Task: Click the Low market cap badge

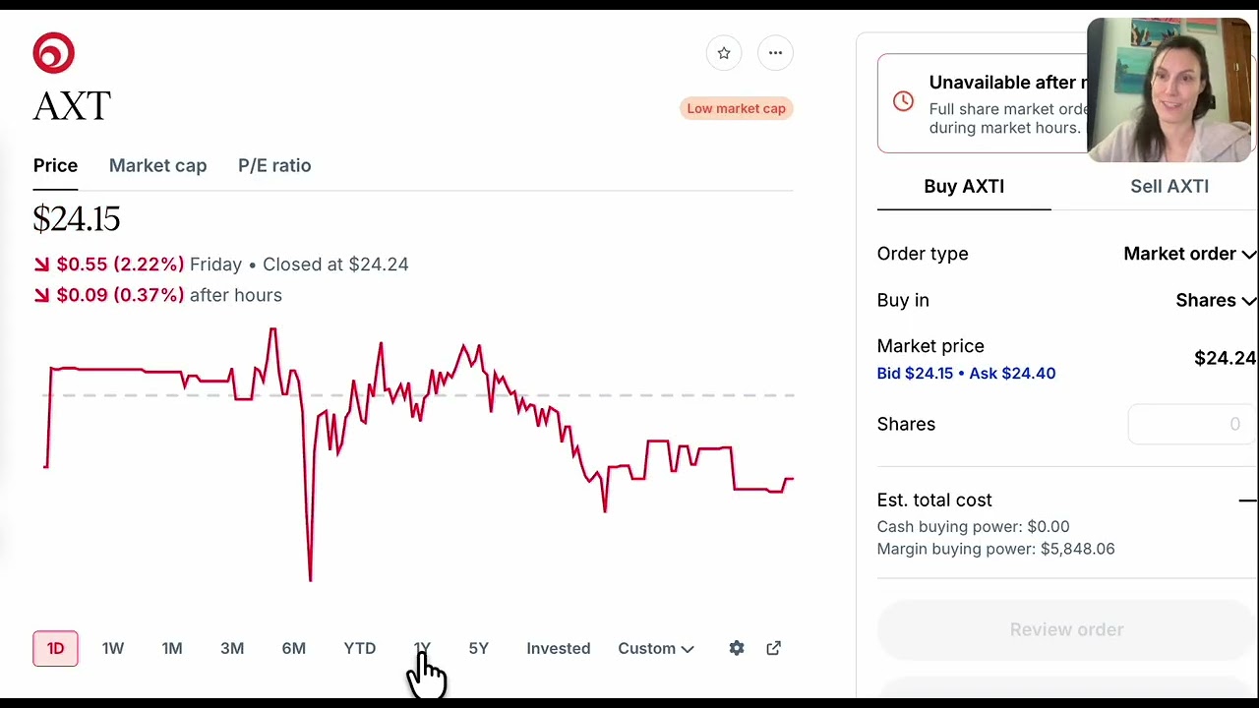Action: [736, 108]
